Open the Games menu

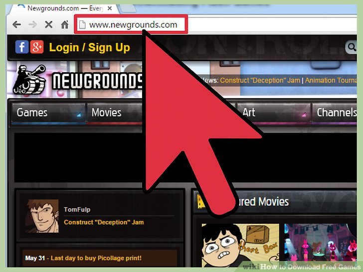[x=49, y=113]
